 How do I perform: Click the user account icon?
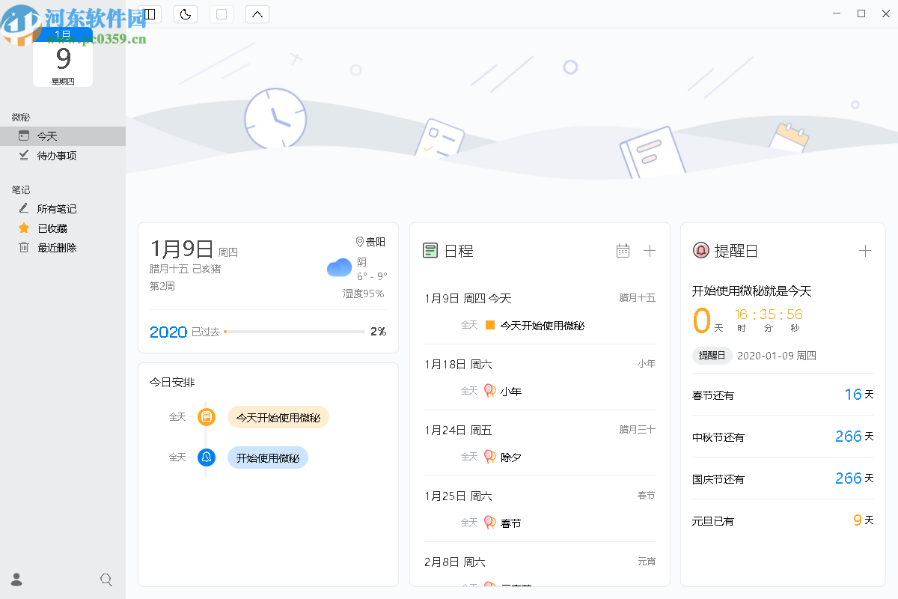[x=16, y=580]
